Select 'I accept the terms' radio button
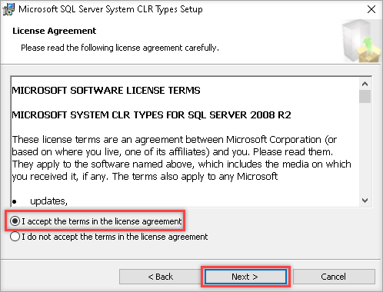This screenshot has width=383, height=292. tap(15, 221)
